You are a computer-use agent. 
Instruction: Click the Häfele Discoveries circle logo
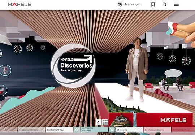click(73, 66)
